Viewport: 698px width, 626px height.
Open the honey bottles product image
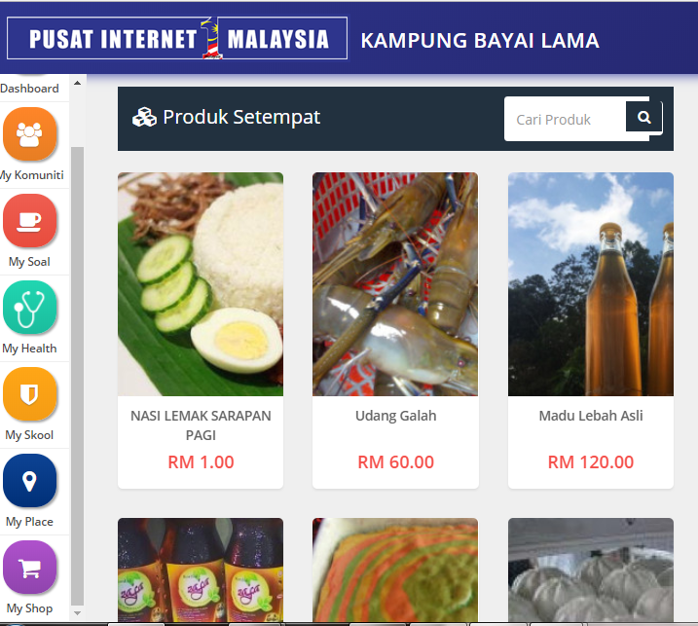click(x=591, y=284)
